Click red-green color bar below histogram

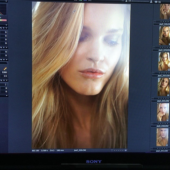3,20
